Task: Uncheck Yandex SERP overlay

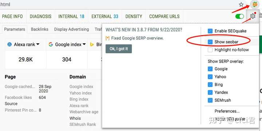Action: pos(210,92)
